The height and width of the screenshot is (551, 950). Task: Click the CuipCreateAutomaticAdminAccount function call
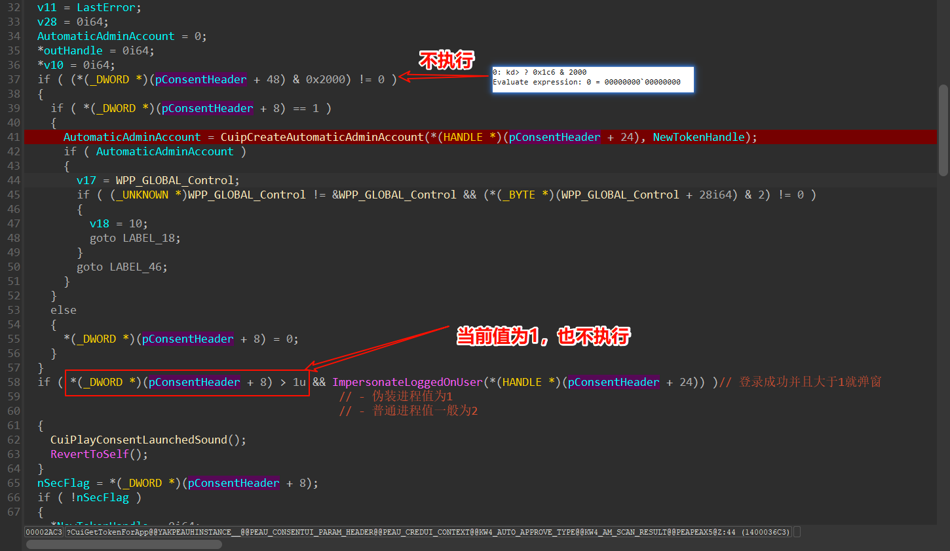(322, 137)
